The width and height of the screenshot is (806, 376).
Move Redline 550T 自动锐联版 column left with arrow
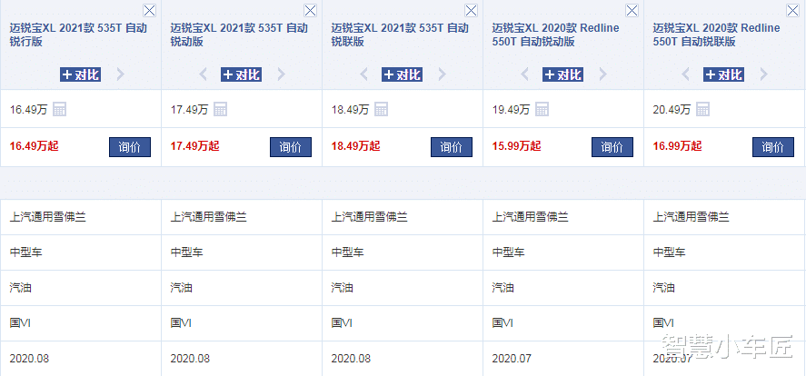click(x=686, y=74)
